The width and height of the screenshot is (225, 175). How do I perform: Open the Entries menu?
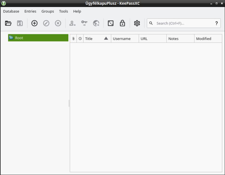30,11
